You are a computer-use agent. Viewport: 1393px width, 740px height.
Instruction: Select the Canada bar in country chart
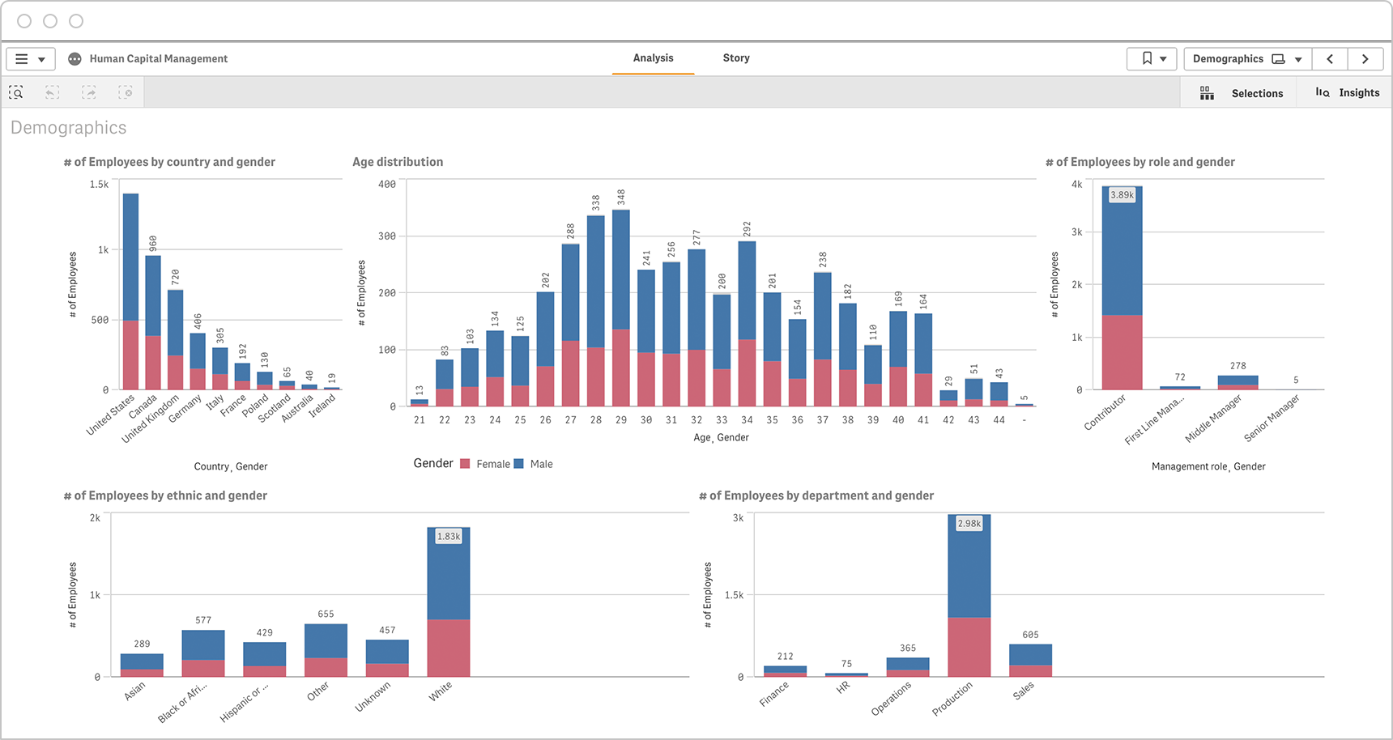[153, 322]
